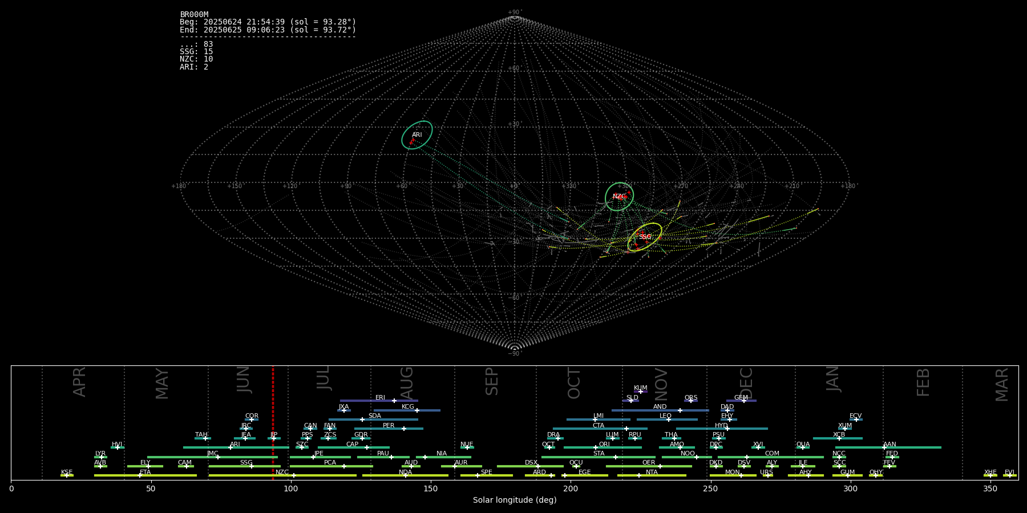Click the KCG shower label in timeline
Screen dimensions: 1027x513
[408, 407]
